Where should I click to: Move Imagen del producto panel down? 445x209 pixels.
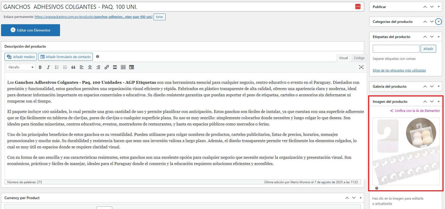[x=432, y=102]
